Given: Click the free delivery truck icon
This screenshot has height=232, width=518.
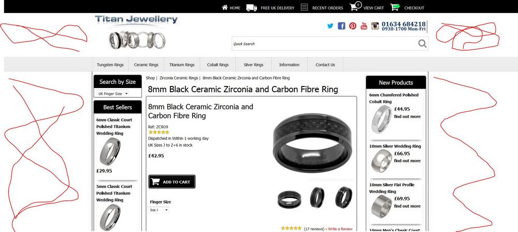Looking at the screenshot, I should click(251, 8).
